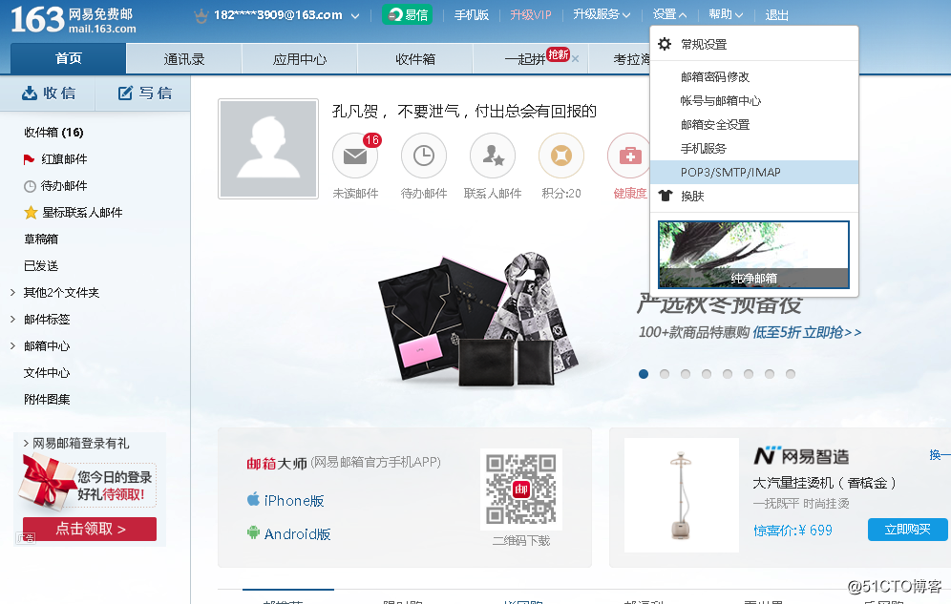Open the 帮助 help dropdown
The image size is (951, 604).
click(x=726, y=14)
